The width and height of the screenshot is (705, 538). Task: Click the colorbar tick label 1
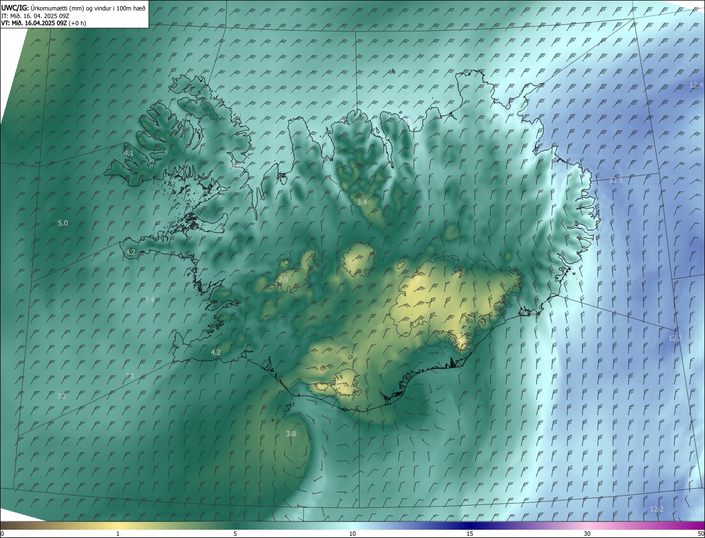(x=118, y=534)
